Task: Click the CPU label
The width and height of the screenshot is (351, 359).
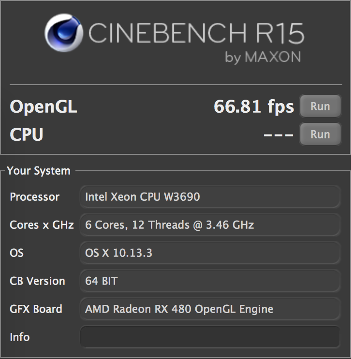Action: (x=26, y=135)
